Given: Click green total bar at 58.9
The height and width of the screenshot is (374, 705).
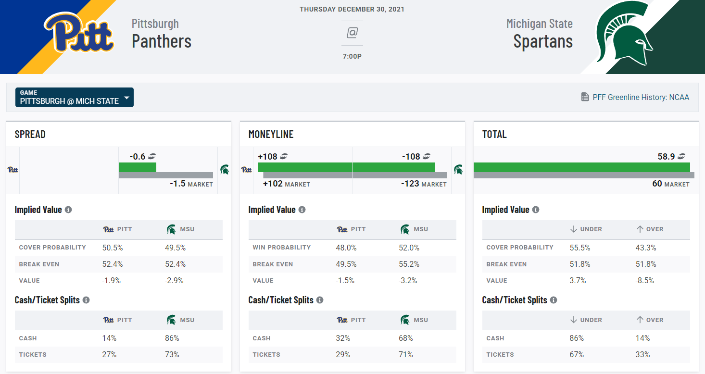Looking at the screenshot, I should [x=582, y=167].
